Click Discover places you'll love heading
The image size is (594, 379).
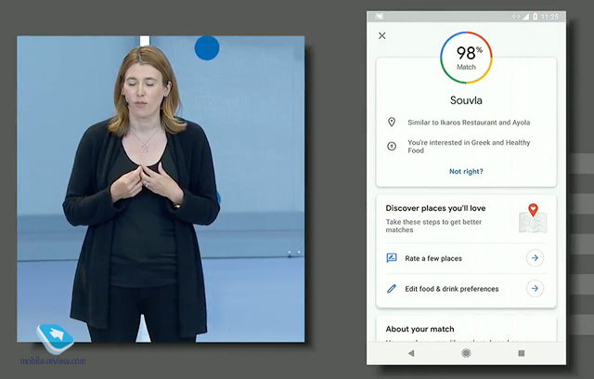pos(435,208)
